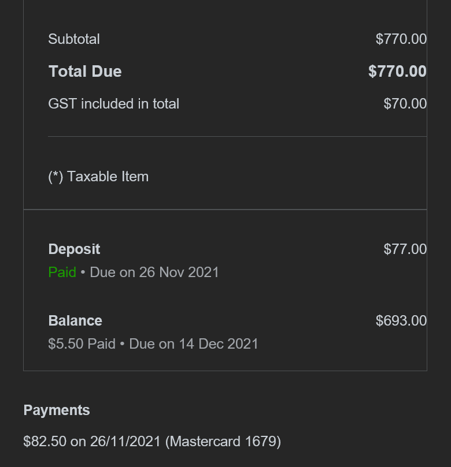Click the $82.50 payment amount
The height and width of the screenshot is (467, 451).
point(45,442)
